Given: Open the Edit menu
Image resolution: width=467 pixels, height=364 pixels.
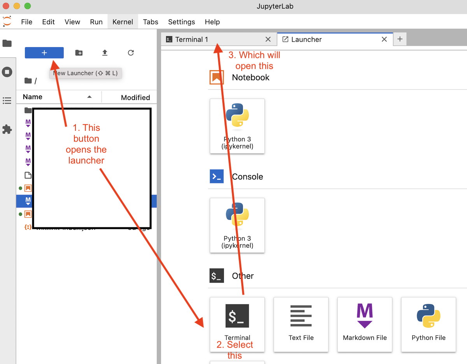Looking at the screenshot, I should point(48,22).
